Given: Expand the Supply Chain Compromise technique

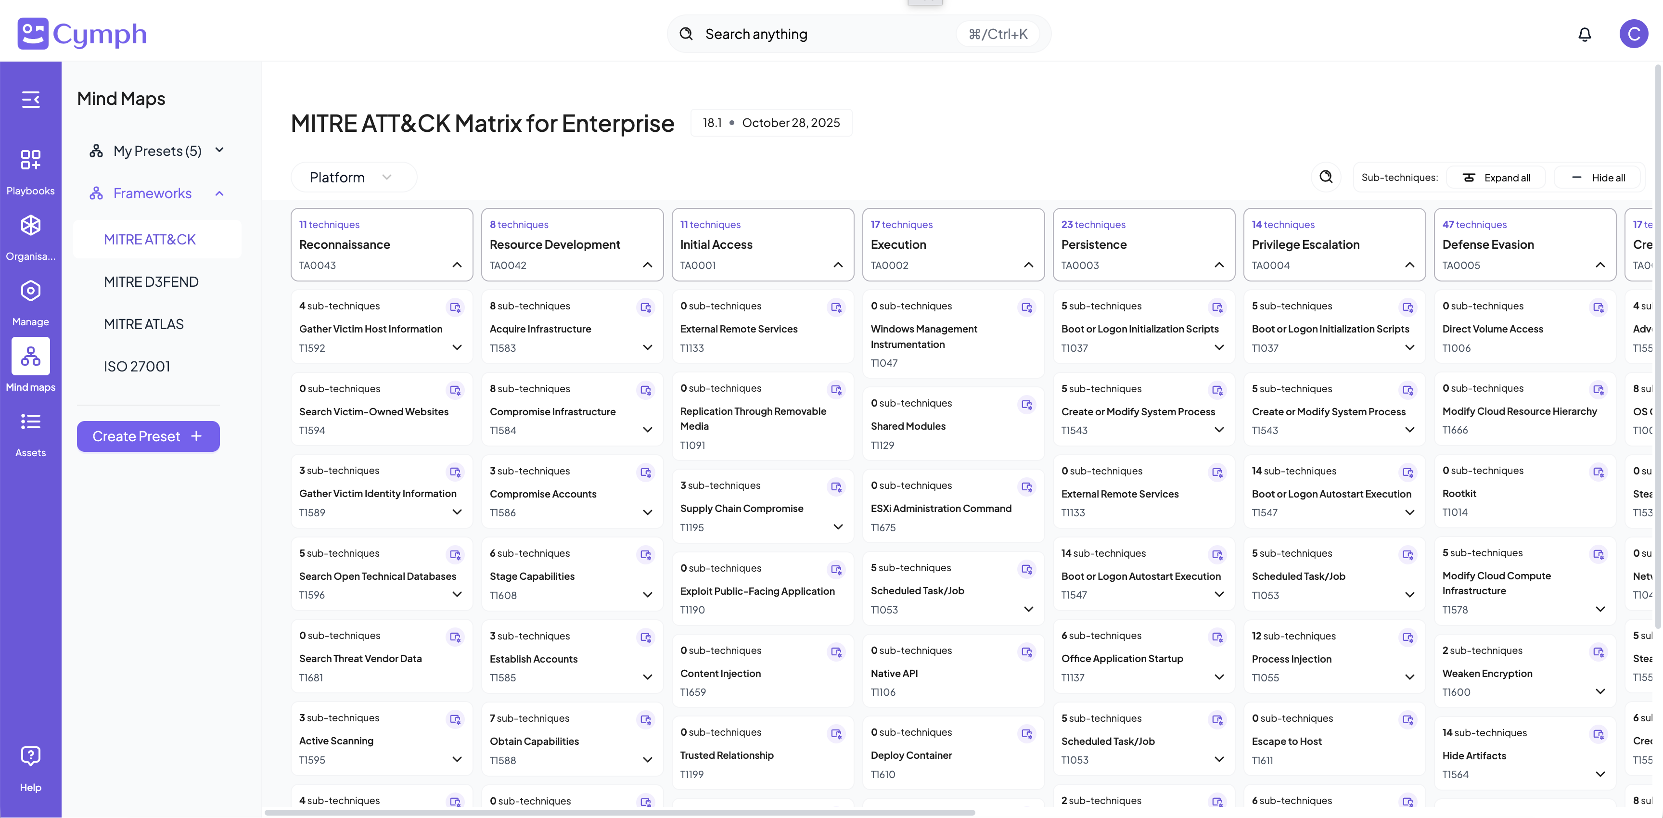Looking at the screenshot, I should click(x=837, y=527).
